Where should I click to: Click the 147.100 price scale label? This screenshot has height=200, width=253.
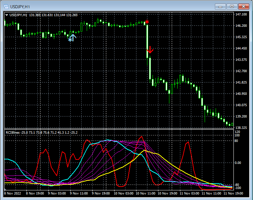click(x=241, y=14)
